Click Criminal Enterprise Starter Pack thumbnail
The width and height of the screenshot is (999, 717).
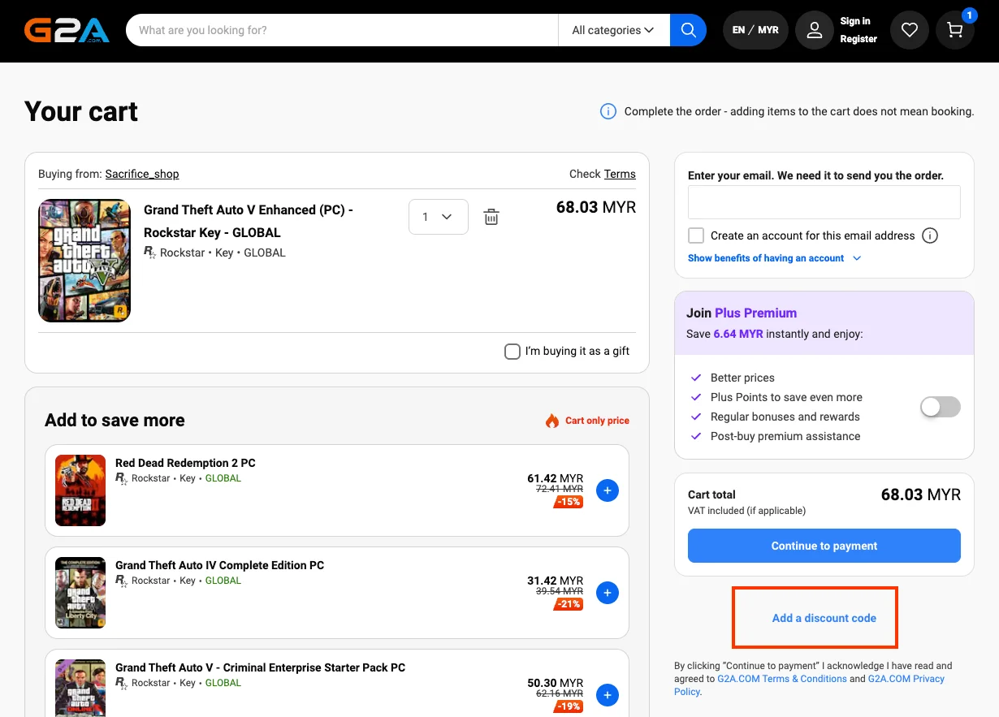coord(80,689)
